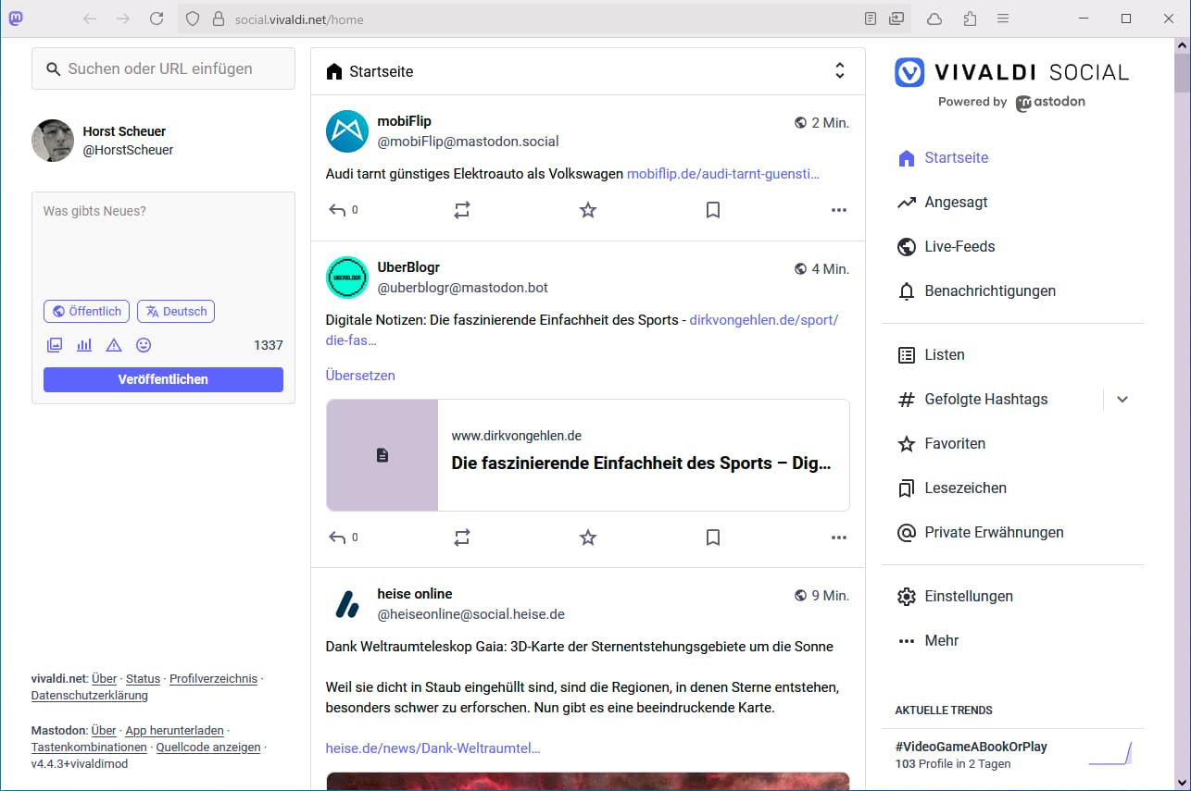The height and width of the screenshot is (791, 1191).
Task: Favorite the mobiFlip post with star
Action: 588,210
